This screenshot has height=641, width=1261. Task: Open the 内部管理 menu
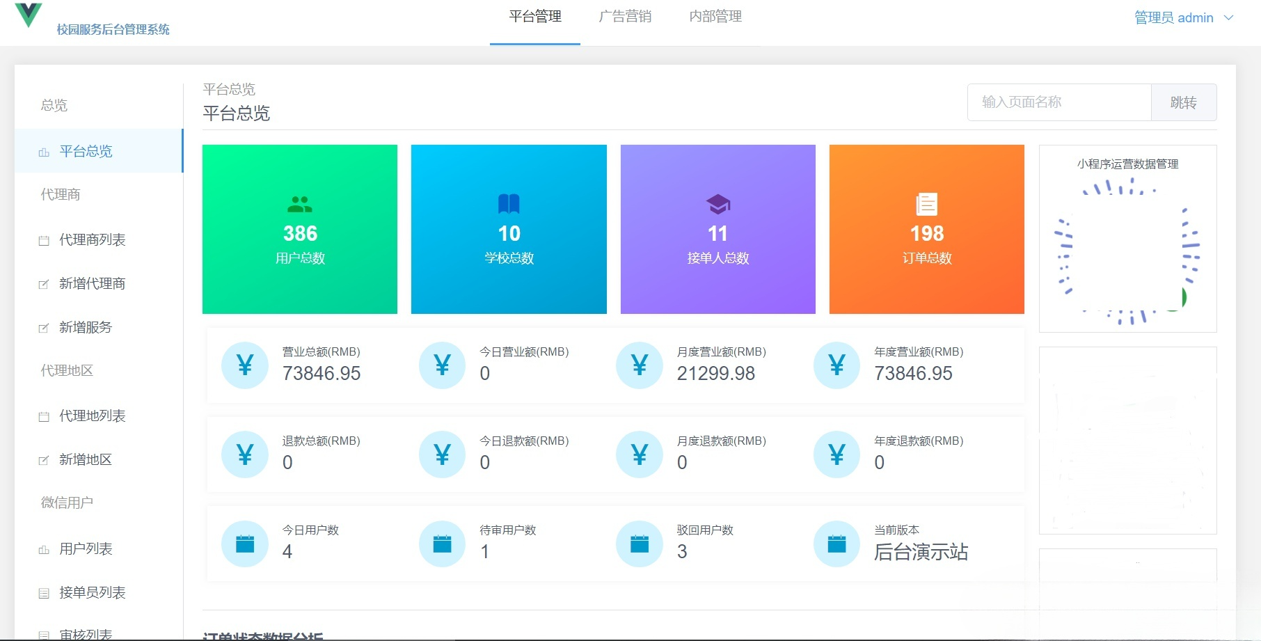point(715,17)
